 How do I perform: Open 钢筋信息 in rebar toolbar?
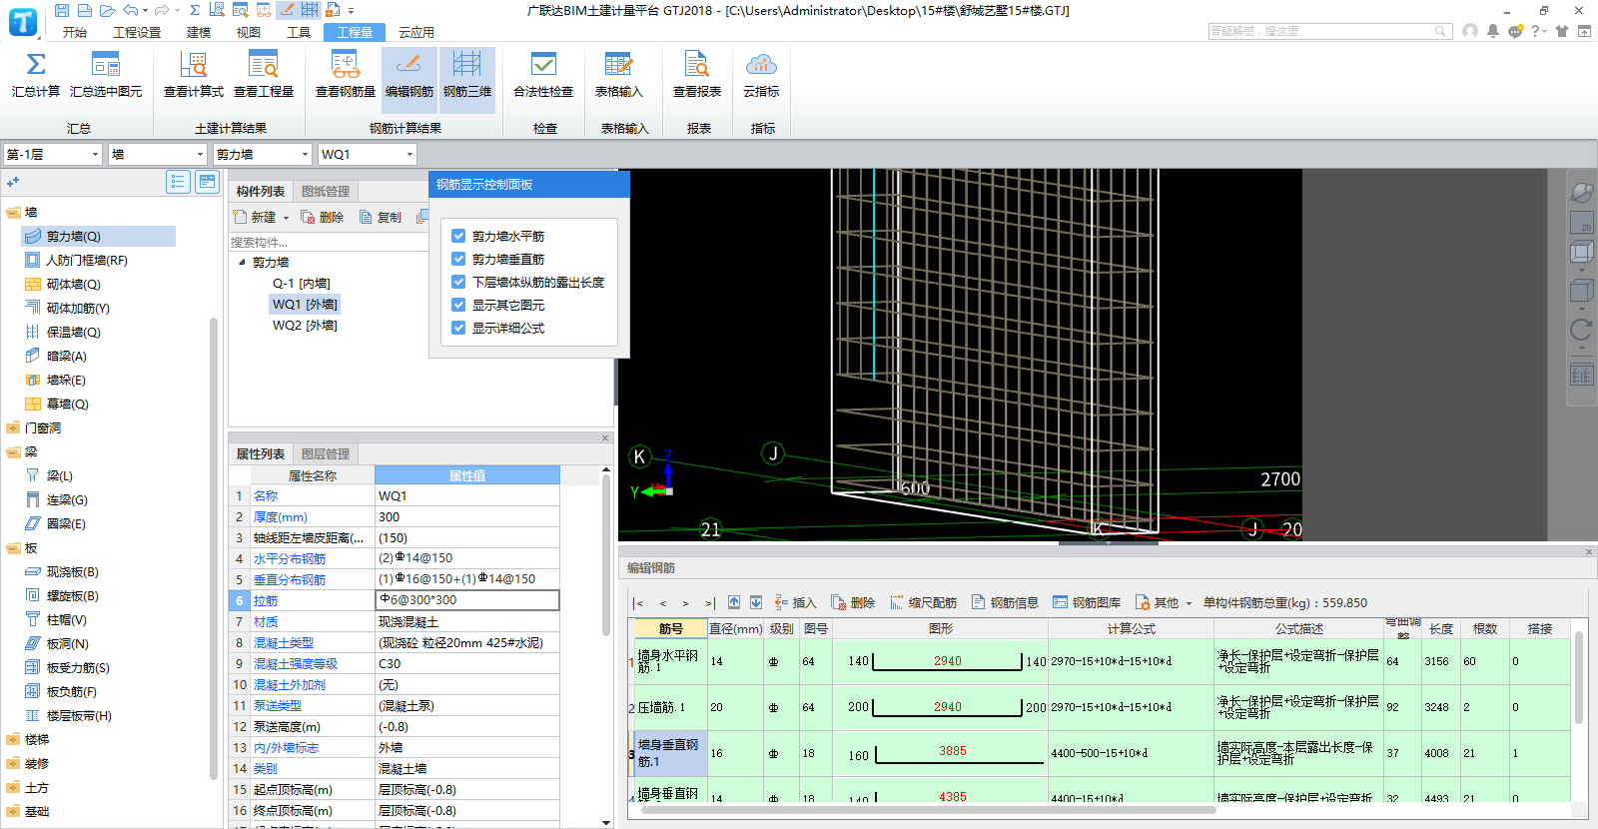click(1006, 602)
